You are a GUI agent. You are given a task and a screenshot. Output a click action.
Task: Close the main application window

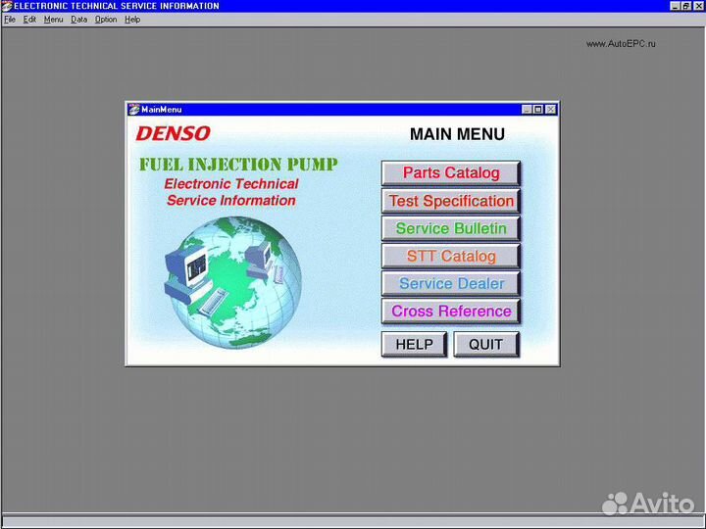(x=698, y=6)
